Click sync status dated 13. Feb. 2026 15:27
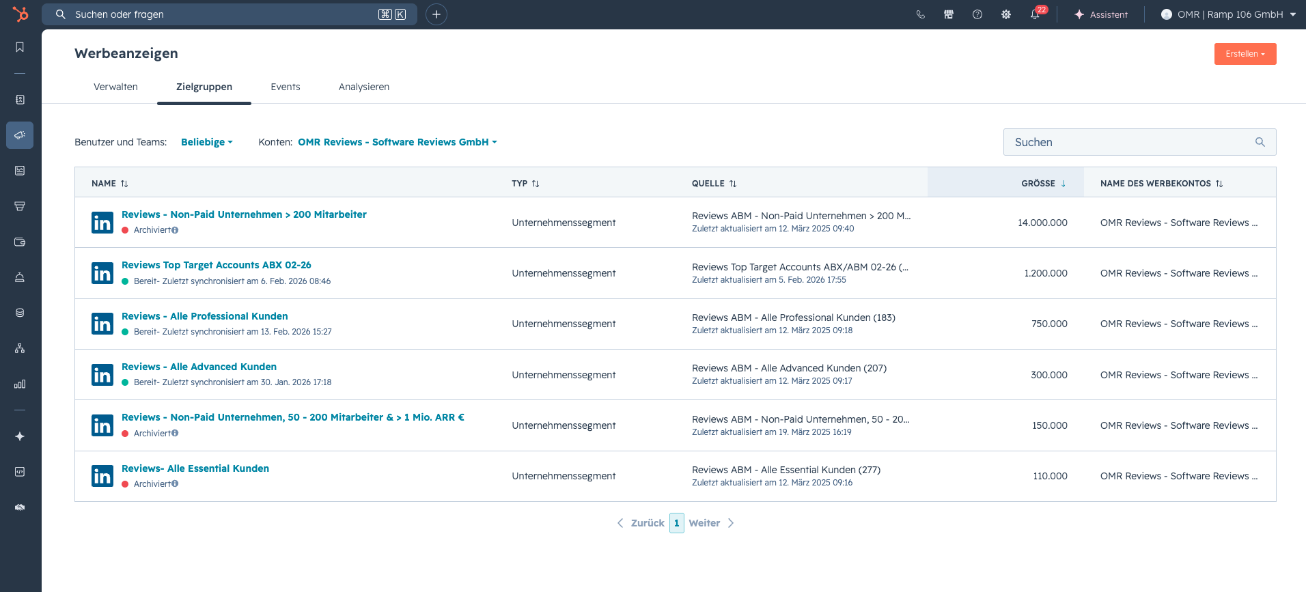Image resolution: width=1306 pixels, height=592 pixels. pyautogui.click(x=233, y=332)
